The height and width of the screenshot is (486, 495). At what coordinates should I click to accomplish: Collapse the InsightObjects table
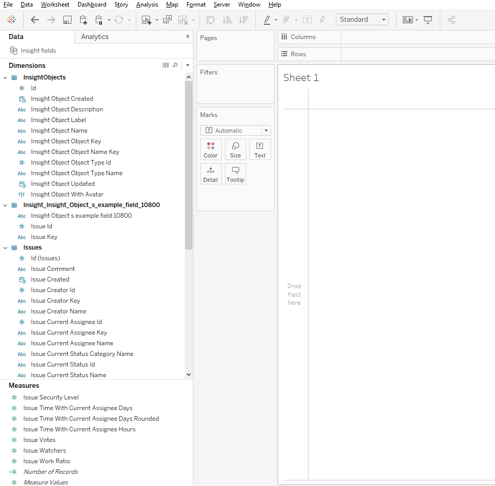point(6,77)
